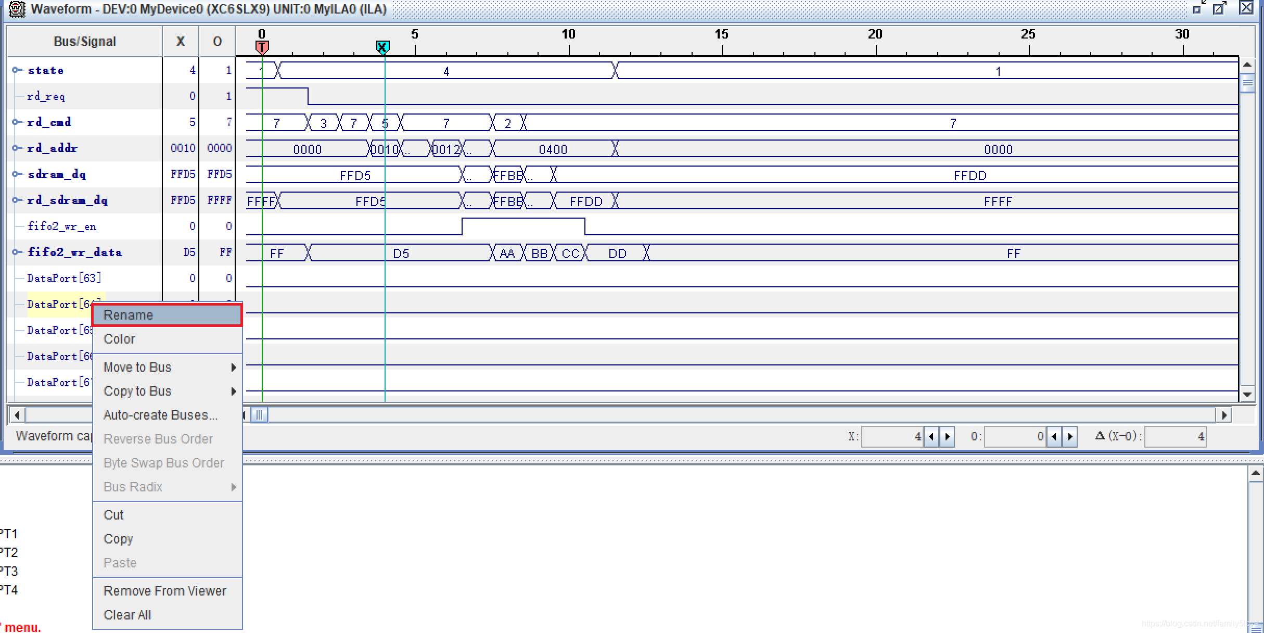Image resolution: width=1264 pixels, height=633 pixels.
Task: Expand the rd_addr bus
Action: click(17, 148)
